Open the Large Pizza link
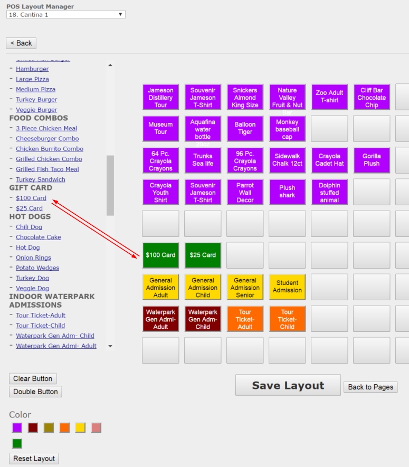This screenshot has height=467, width=409. [x=32, y=79]
